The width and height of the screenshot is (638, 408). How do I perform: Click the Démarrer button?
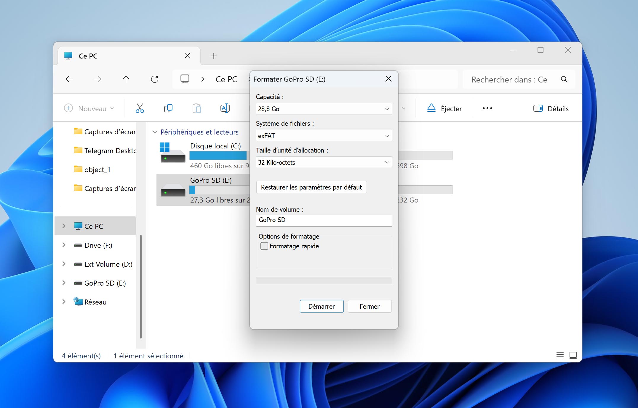coord(322,306)
